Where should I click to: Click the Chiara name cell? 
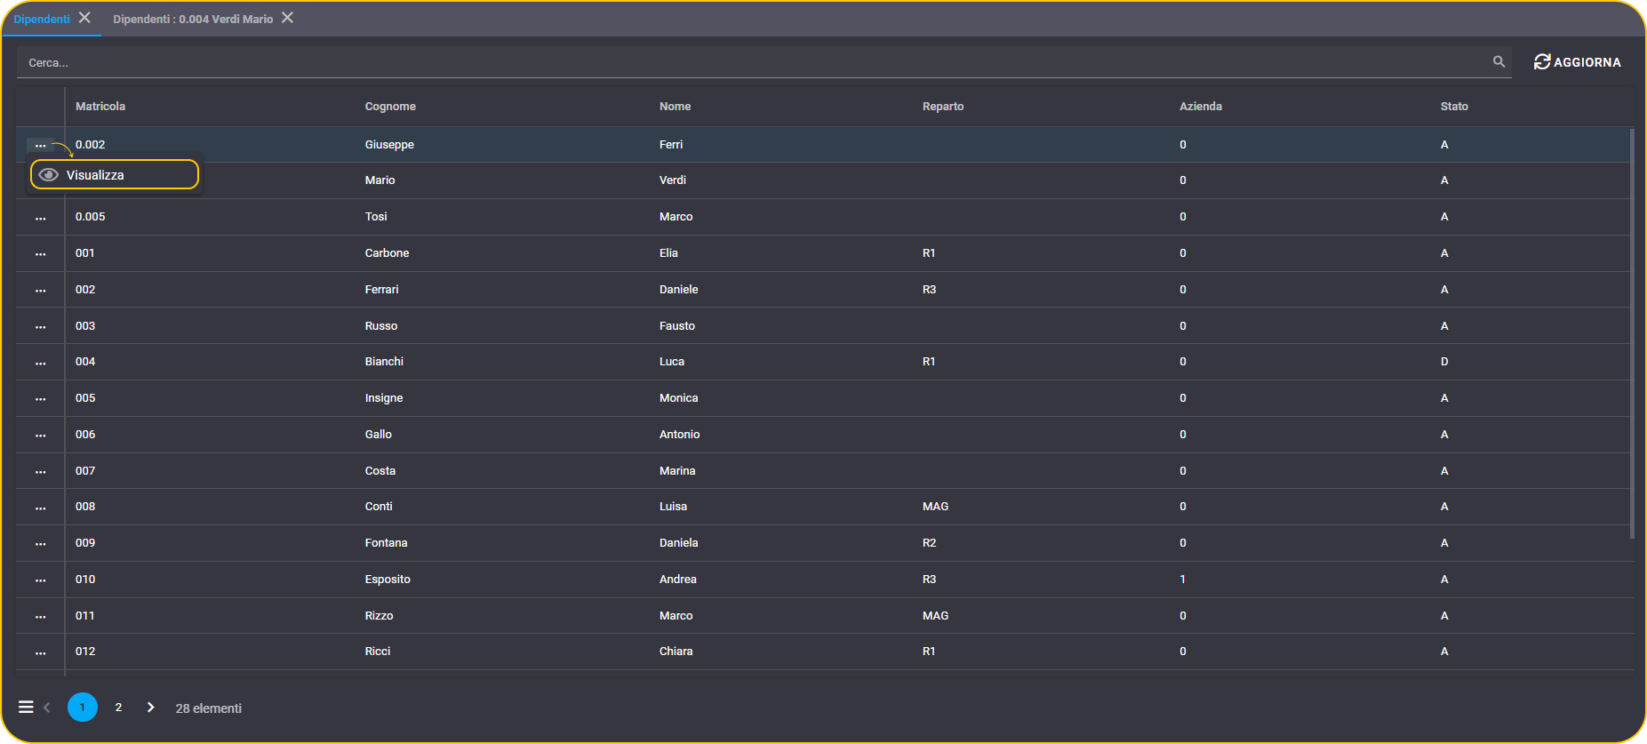676,652
